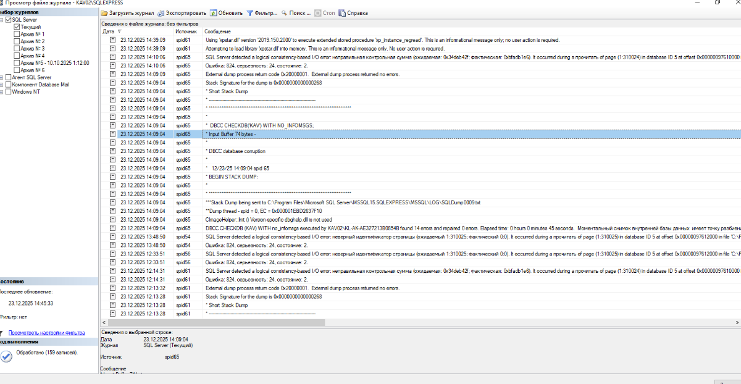The image size is (741, 384).
Task: Enable the Windows NT checkbox
Action: point(9,92)
